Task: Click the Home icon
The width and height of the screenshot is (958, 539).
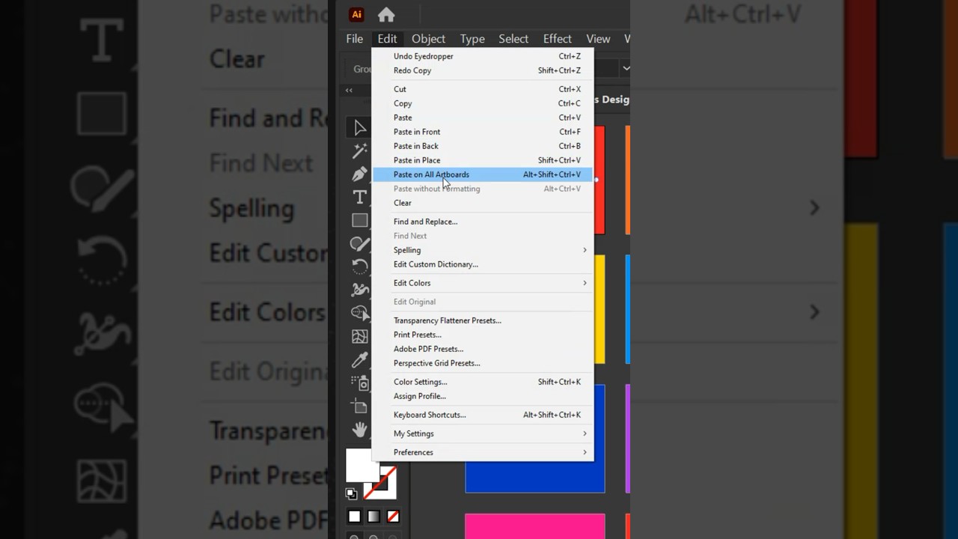Action: point(386,14)
